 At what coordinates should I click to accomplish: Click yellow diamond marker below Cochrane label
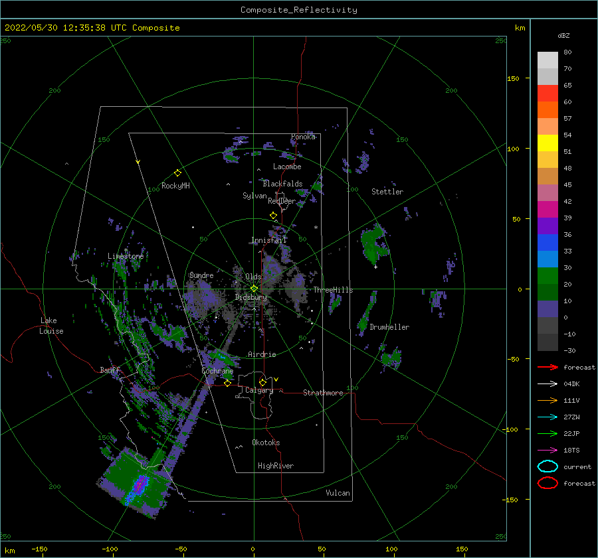pos(227,384)
